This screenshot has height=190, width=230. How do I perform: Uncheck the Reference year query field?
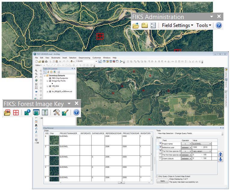(x=160, y=147)
